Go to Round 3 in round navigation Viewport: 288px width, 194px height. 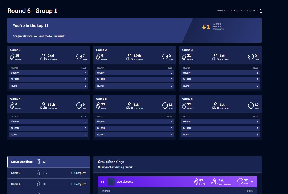[x=241, y=11]
